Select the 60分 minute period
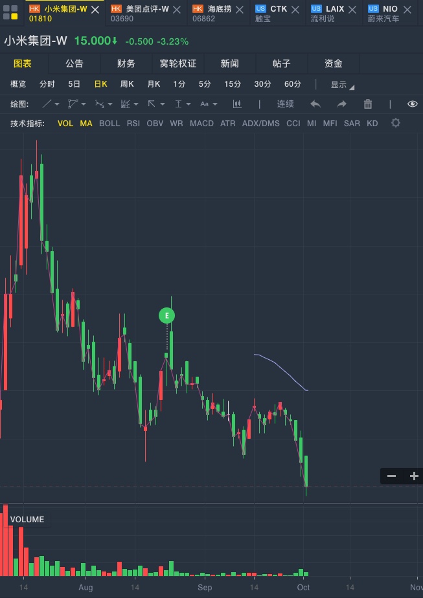 point(293,84)
